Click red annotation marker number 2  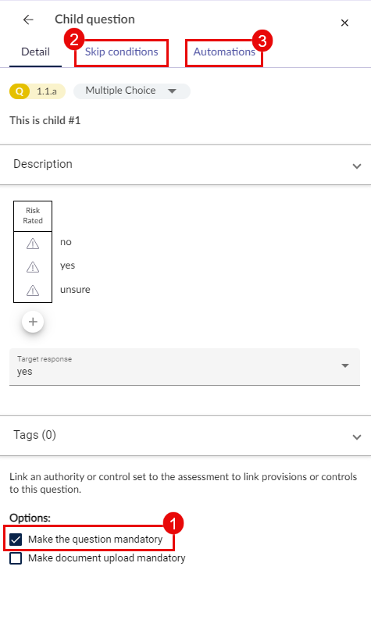pos(74,39)
